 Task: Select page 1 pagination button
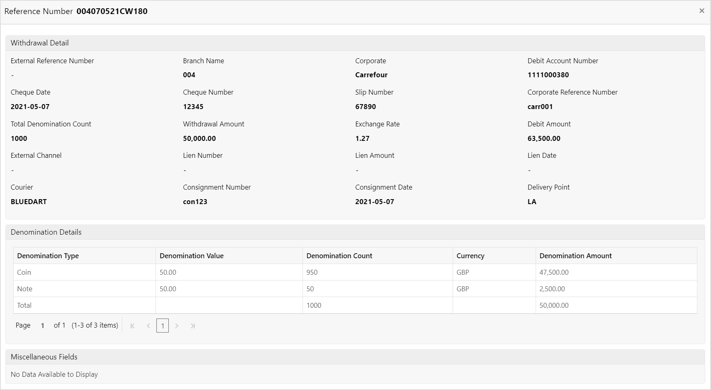pyautogui.click(x=163, y=326)
